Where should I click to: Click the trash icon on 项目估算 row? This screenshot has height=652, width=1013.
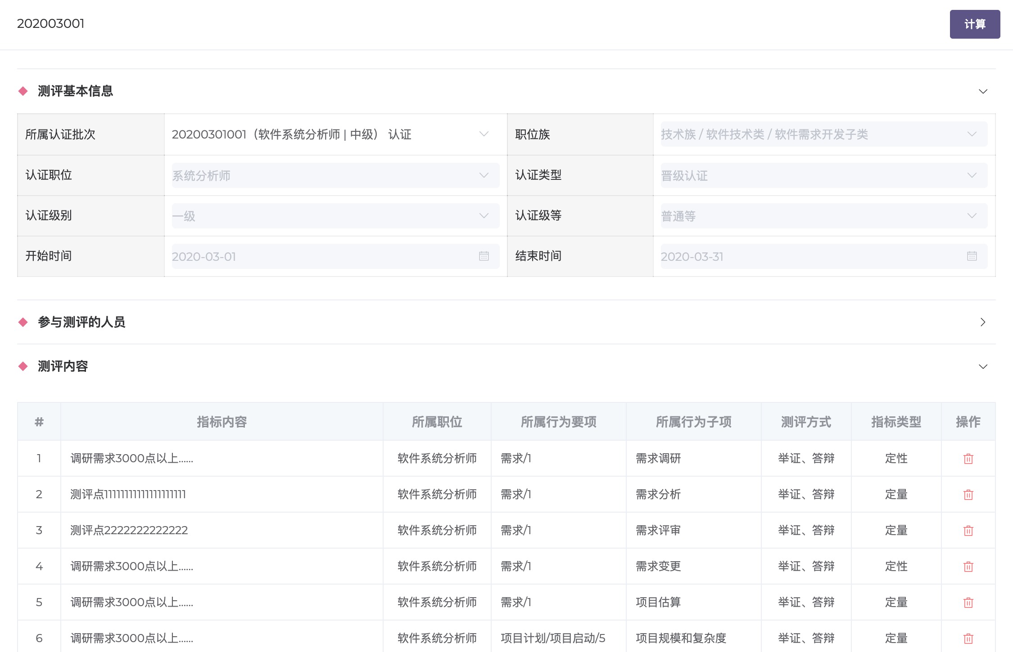[968, 603]
